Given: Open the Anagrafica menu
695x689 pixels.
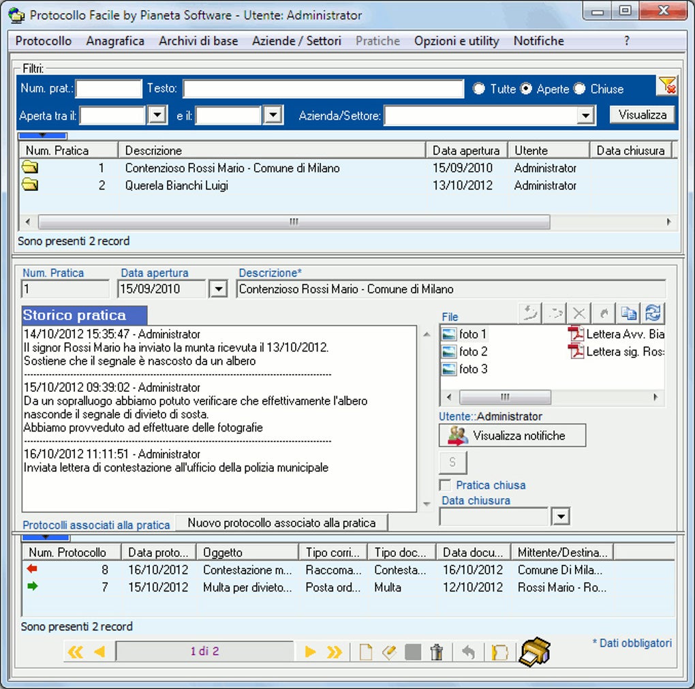Looking at the screenshot, I should 114,41.
